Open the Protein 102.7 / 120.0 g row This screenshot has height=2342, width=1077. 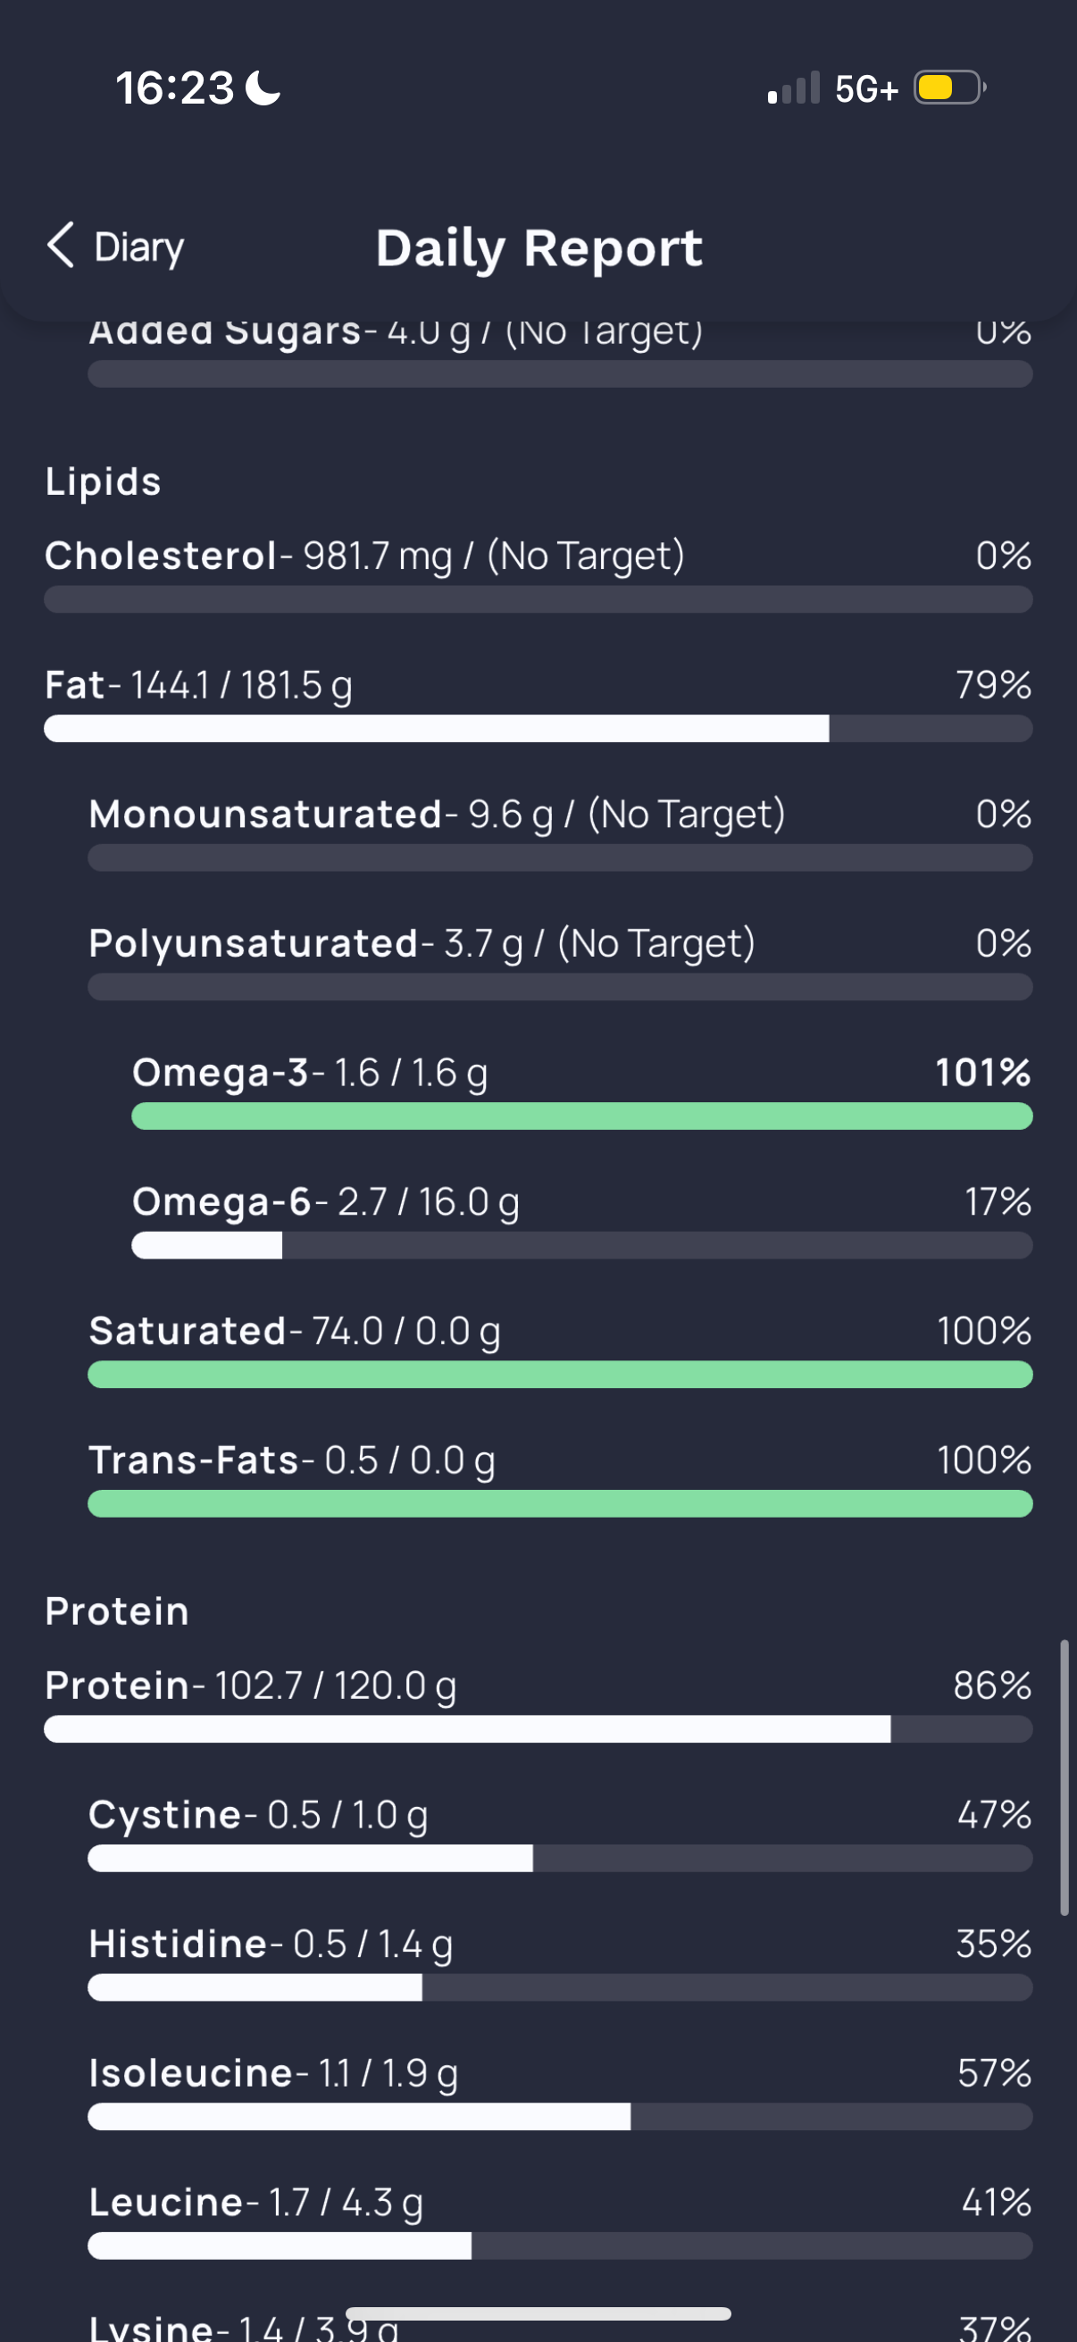[538, 1704]
